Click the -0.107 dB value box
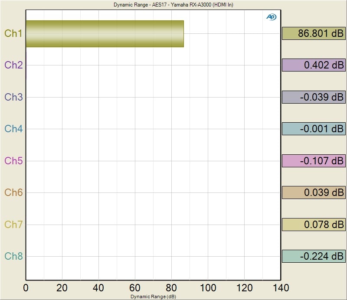Image resolution: width=347 pixels, height=300 pixels. (x=314, y=161)
